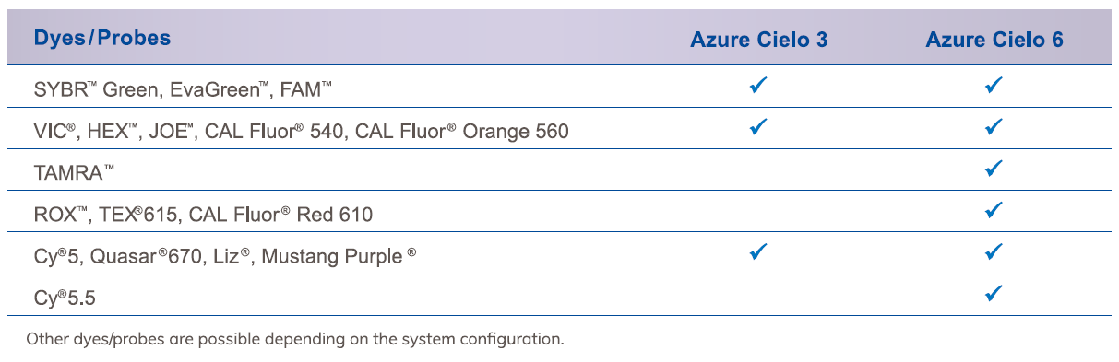Select the VIC HEX JOE checkmark for Cielo 6

[x=994, y=127]
